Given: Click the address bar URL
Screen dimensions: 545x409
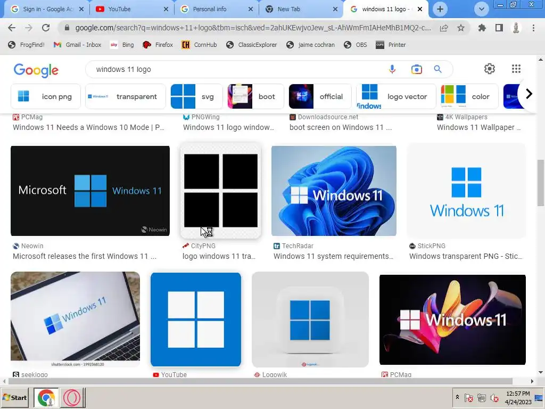Looking at the screenshot, I should (253, 28).
